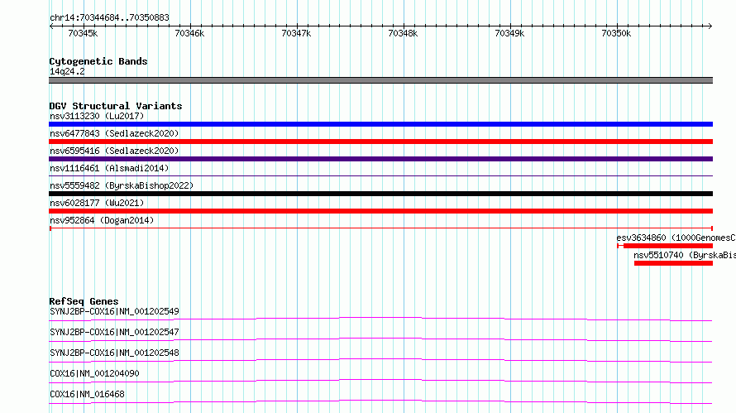Click the 70348k ruler tick label
Viewport: 736px width, 413px height.
tap(403, 33)
